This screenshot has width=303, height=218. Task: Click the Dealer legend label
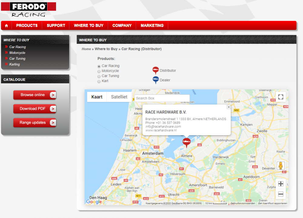click(165, 80)
